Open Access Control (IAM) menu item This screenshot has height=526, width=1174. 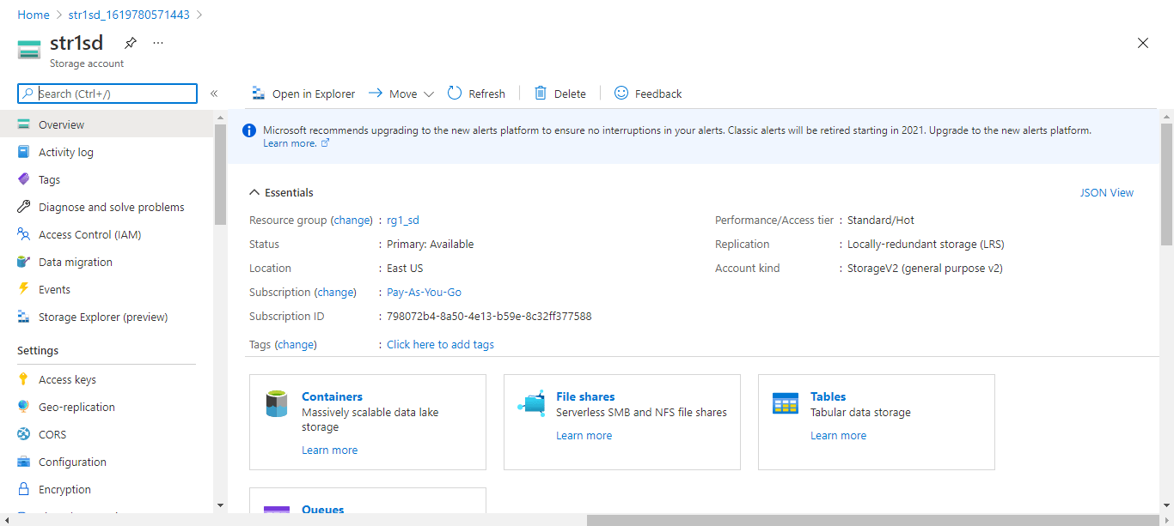coord(107,234)
